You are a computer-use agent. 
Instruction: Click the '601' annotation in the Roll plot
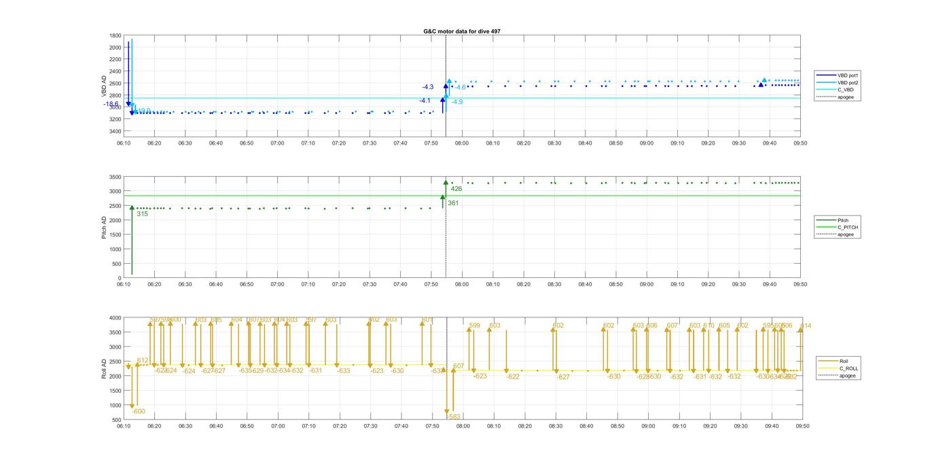(427, 319)
